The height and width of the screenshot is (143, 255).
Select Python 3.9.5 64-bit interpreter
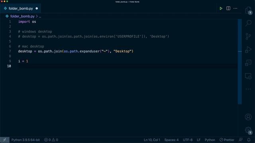click(25, 140)
